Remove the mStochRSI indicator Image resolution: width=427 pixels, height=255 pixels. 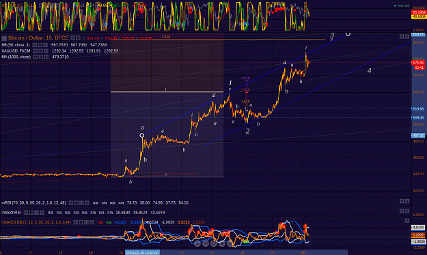(x=42, y=212)
